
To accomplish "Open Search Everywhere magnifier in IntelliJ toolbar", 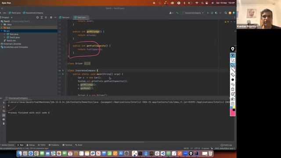I will [226, 13].
